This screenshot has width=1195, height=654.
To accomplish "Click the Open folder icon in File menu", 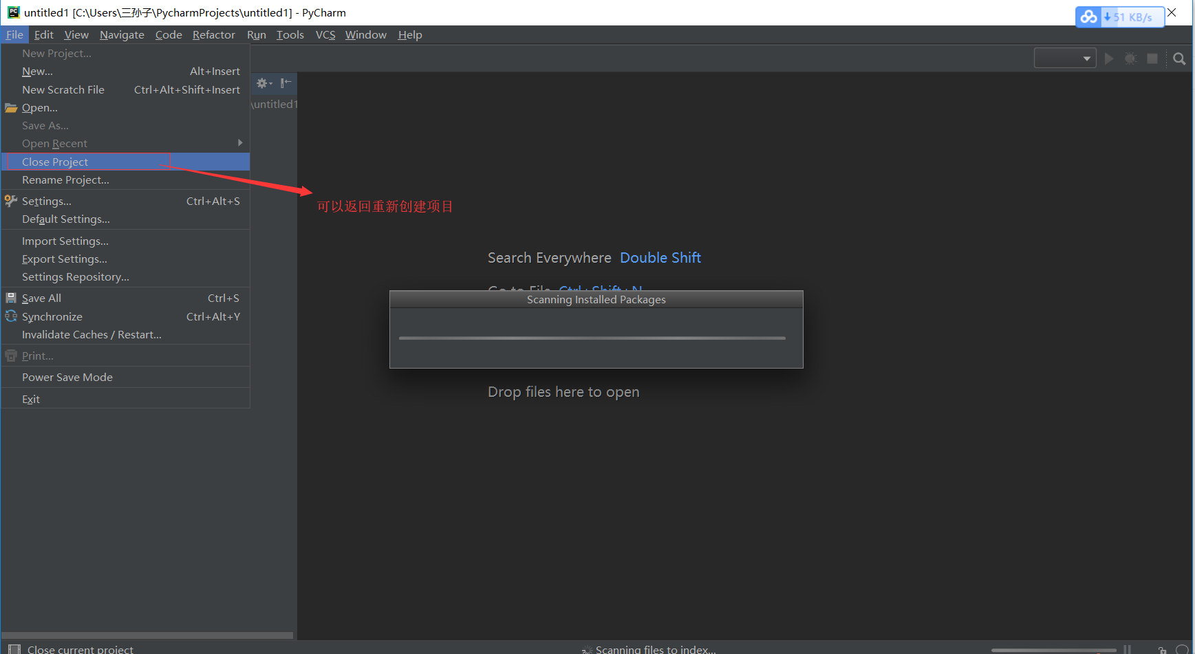I will (11, 108).
